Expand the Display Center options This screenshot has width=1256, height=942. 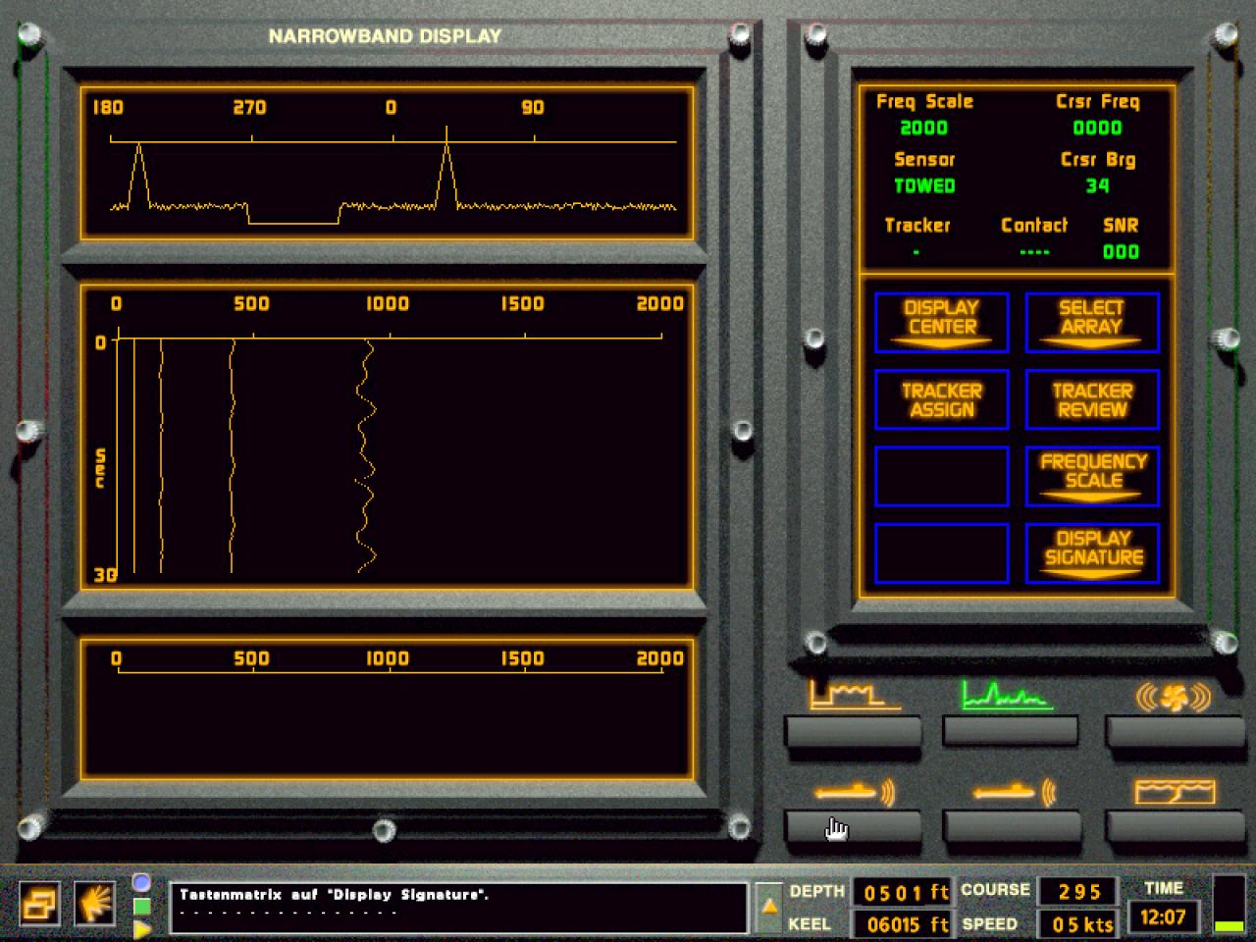(941, 323)
